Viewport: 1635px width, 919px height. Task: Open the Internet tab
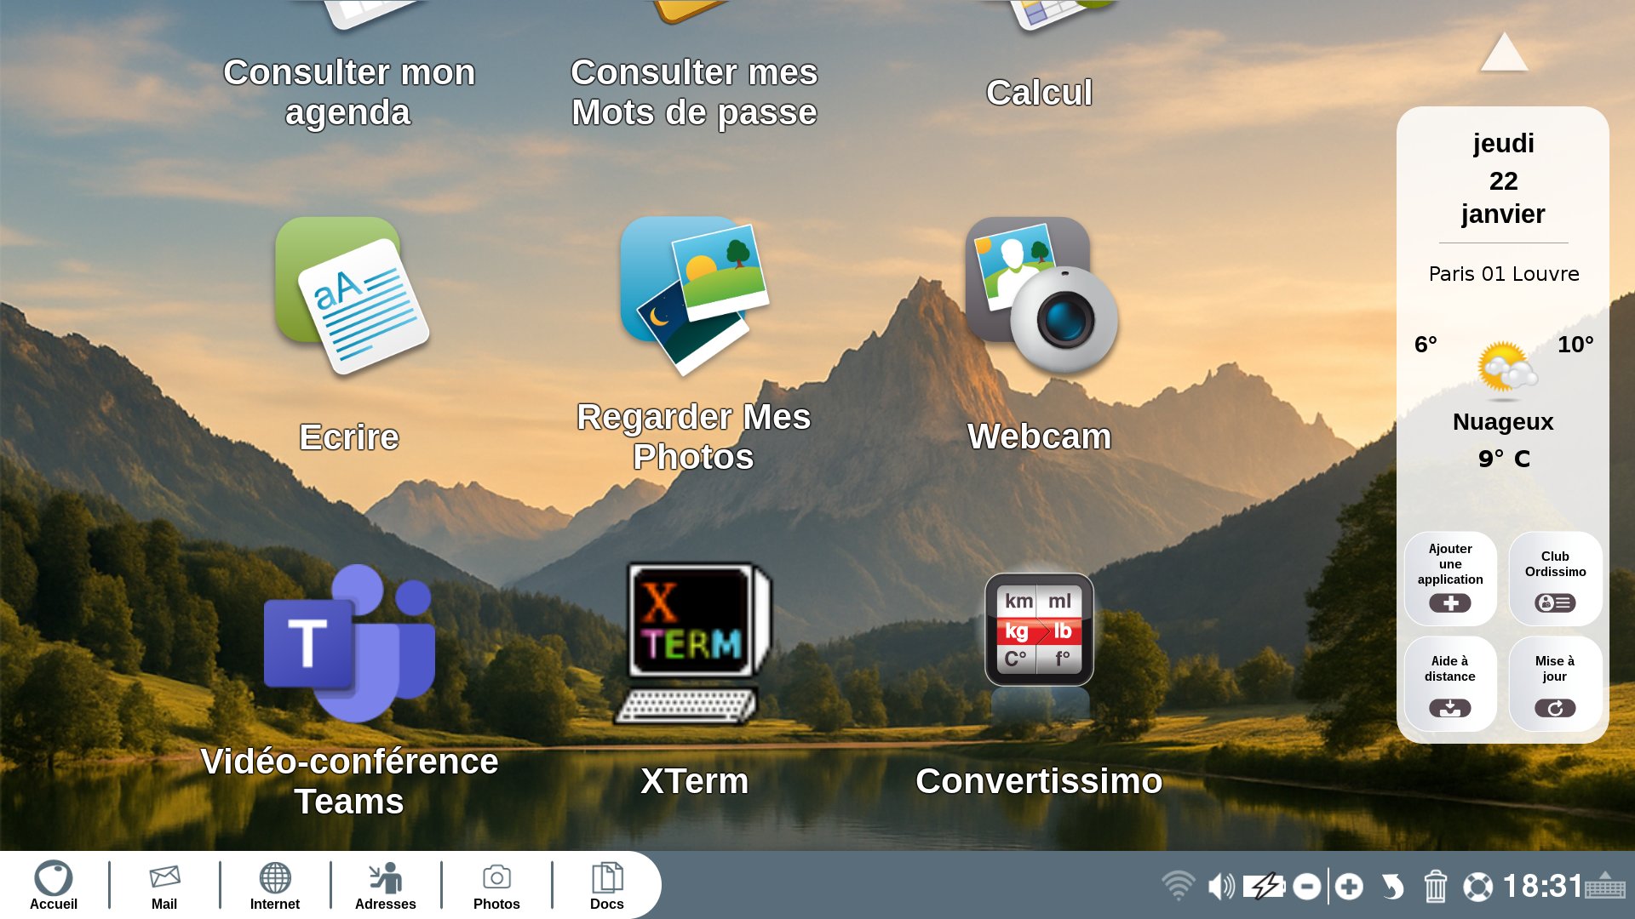[275, 885]
